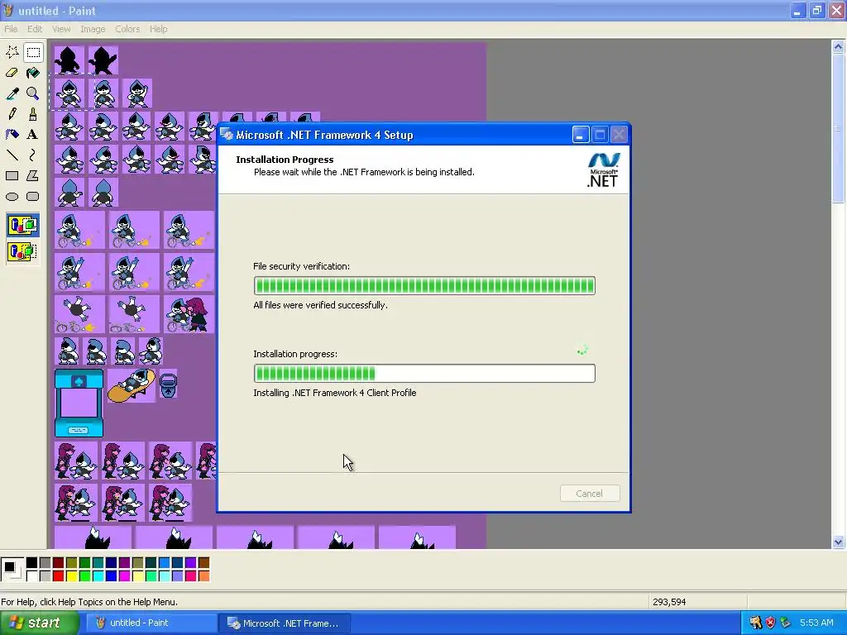Switch to Microsoft .NET Frame... taskbar button

(x=285, y=623)
